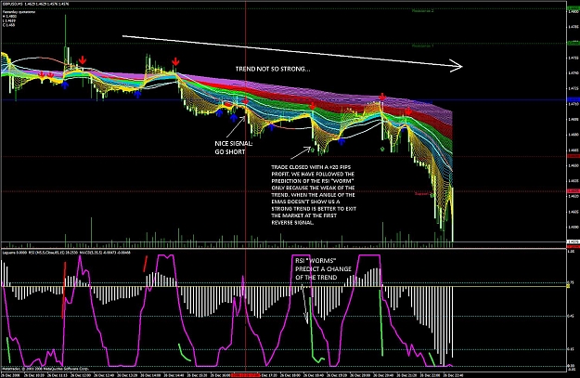Click the red highlighted time label on time axis
The image size is (580, 378).
246,375
